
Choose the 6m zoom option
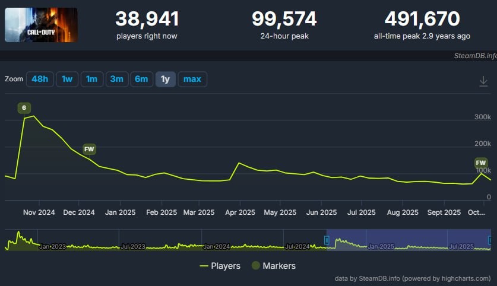pyautogui.click(x=141, y=79)
